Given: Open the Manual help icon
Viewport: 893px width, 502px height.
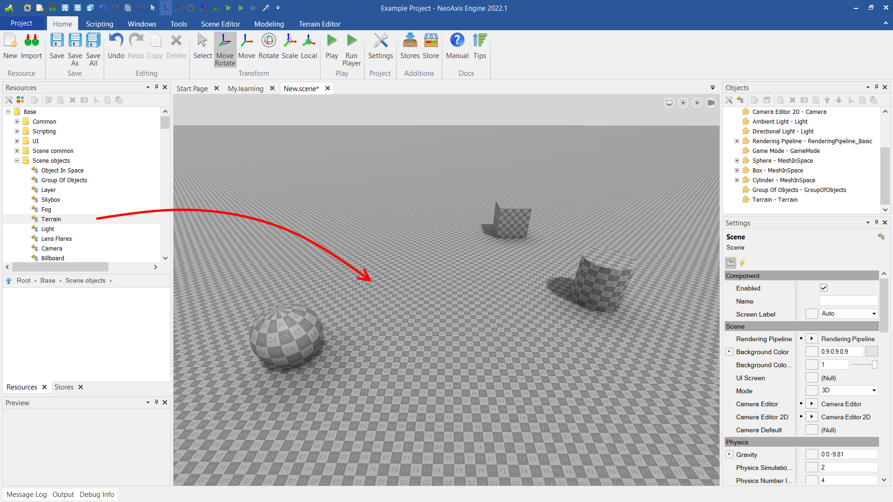Looking at the screenshot, I should pos(457,46).
